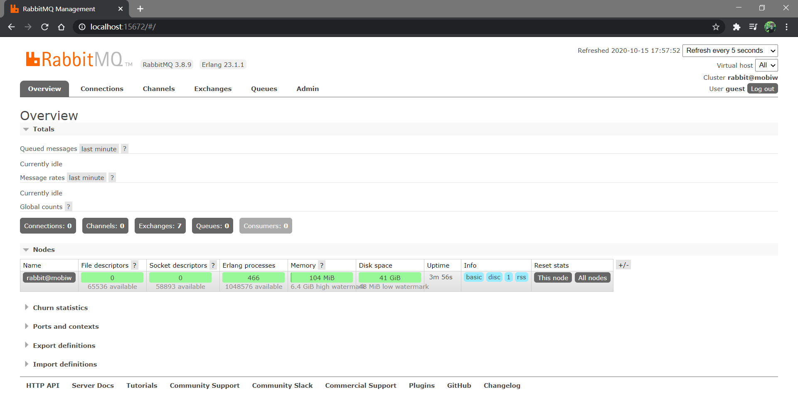The width and height of the screenshot is (798, 394).
Task: Click the disc info tag
Action: tap(494, 277)
